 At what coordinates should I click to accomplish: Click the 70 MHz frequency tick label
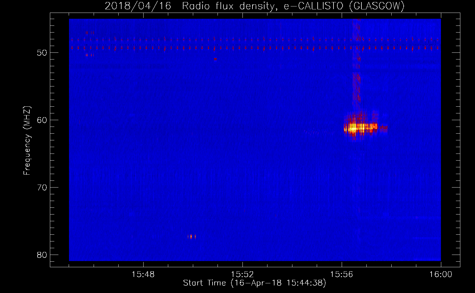click(x=42, y=188)
